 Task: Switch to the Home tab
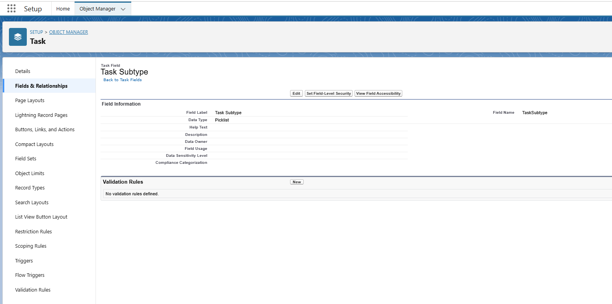63,9
